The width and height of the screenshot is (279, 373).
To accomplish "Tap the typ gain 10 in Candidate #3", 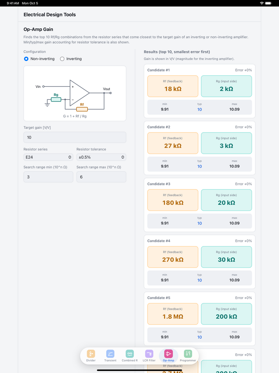I will pyautogui.click(x=200, y=223).
